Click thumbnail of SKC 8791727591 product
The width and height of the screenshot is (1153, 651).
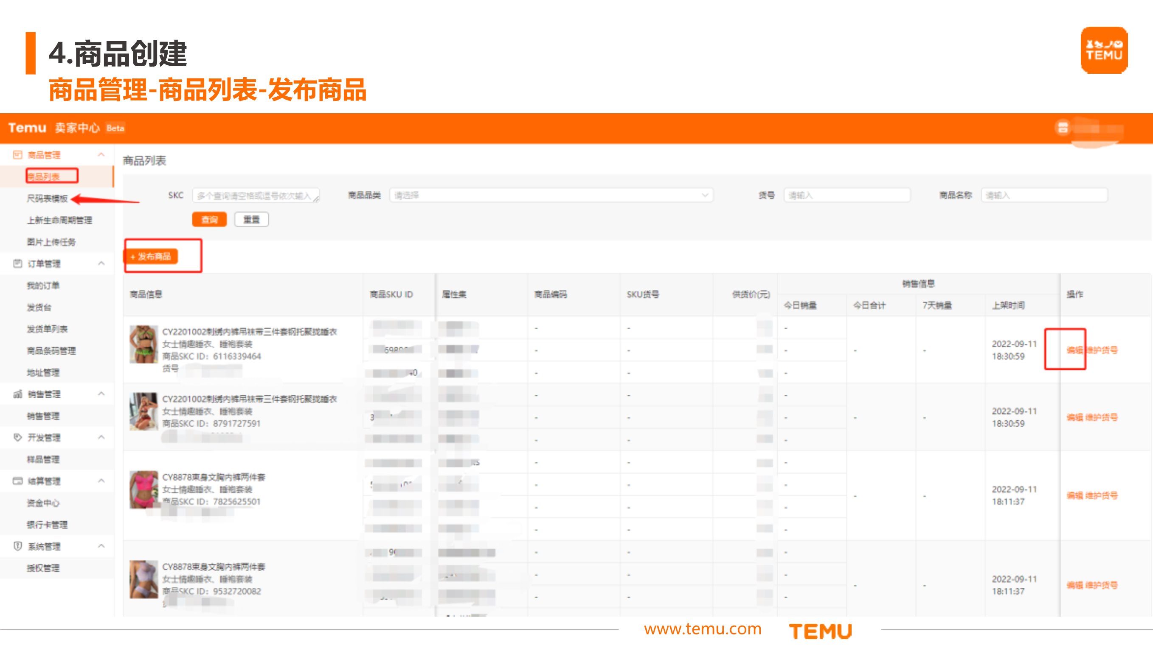point(143,411)
